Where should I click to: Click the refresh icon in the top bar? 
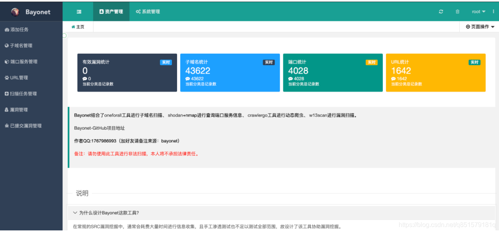441,12
